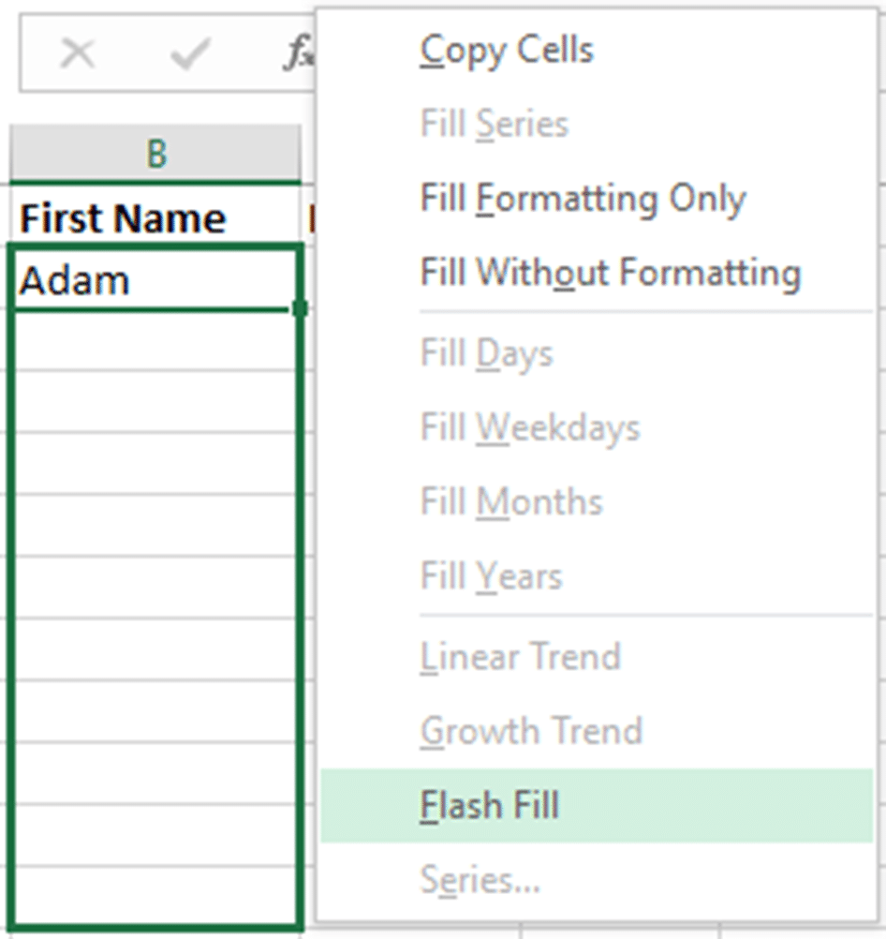The image size is (886, 939).
Task: Click the confirm checkmark icon in formula bar
Action: (190, 53)
